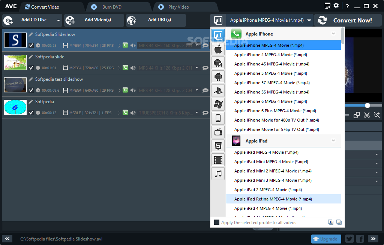Image resolution: width=384 pixels, height=245 pixels.
Task: Open subtitle options for Softpedia slide
Action: (205, 68)
